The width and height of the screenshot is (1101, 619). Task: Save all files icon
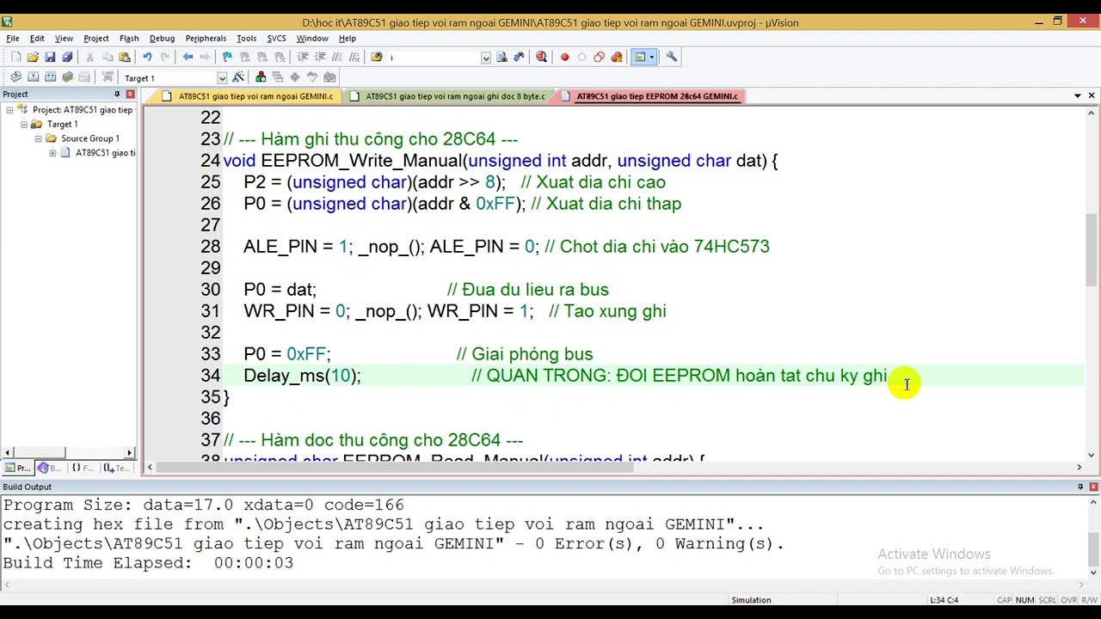pos(67,57)
